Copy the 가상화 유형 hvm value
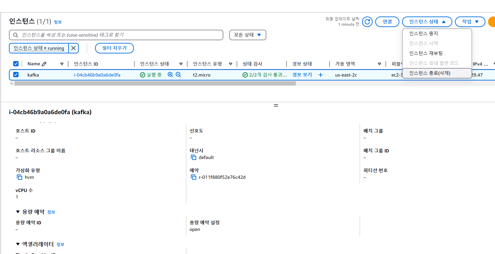Viewport: 495px width, 254px height. 20,177
